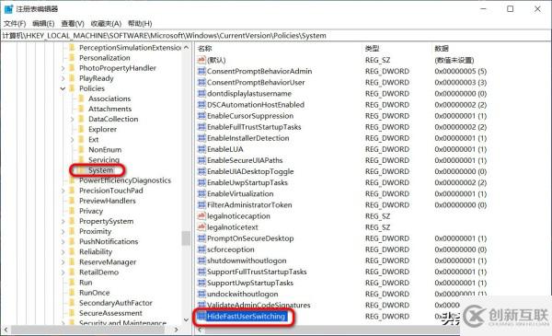
Task: Click the PromptOnSecureDesktop value icon
Action: (201, 238)
